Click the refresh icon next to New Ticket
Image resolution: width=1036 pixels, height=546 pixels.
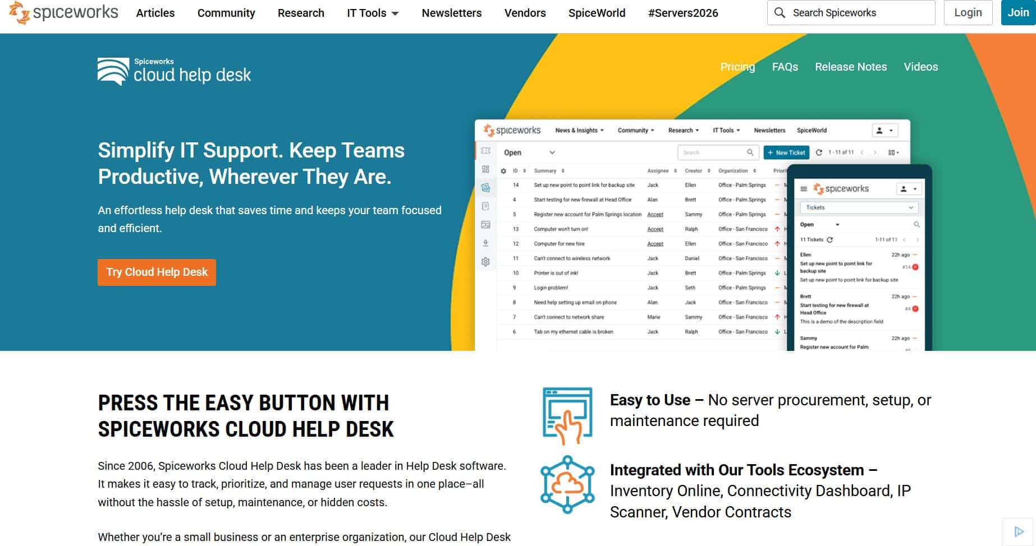tap(819, 152)
